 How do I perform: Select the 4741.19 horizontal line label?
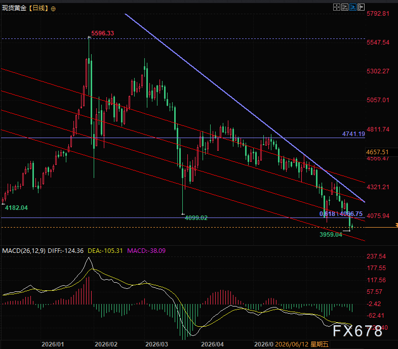(353, 134)
